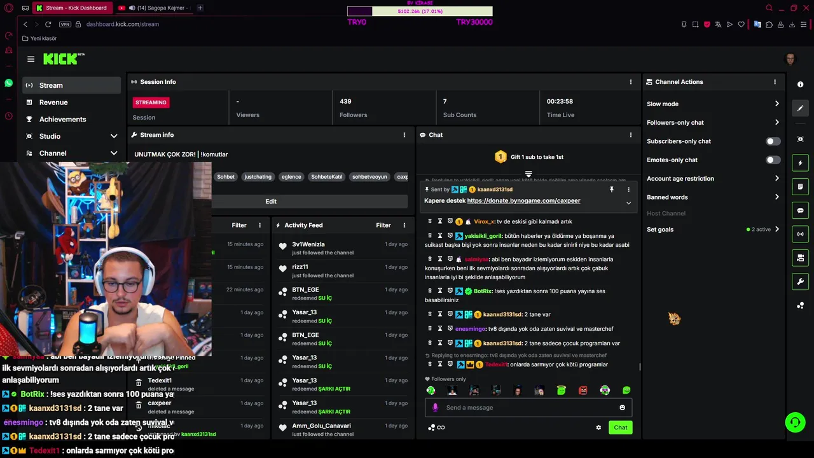The height and width of the screenshot is (458, 814).
Task: Expand Banned words settings
Action: pyautogui.click(x=776, y=197)
